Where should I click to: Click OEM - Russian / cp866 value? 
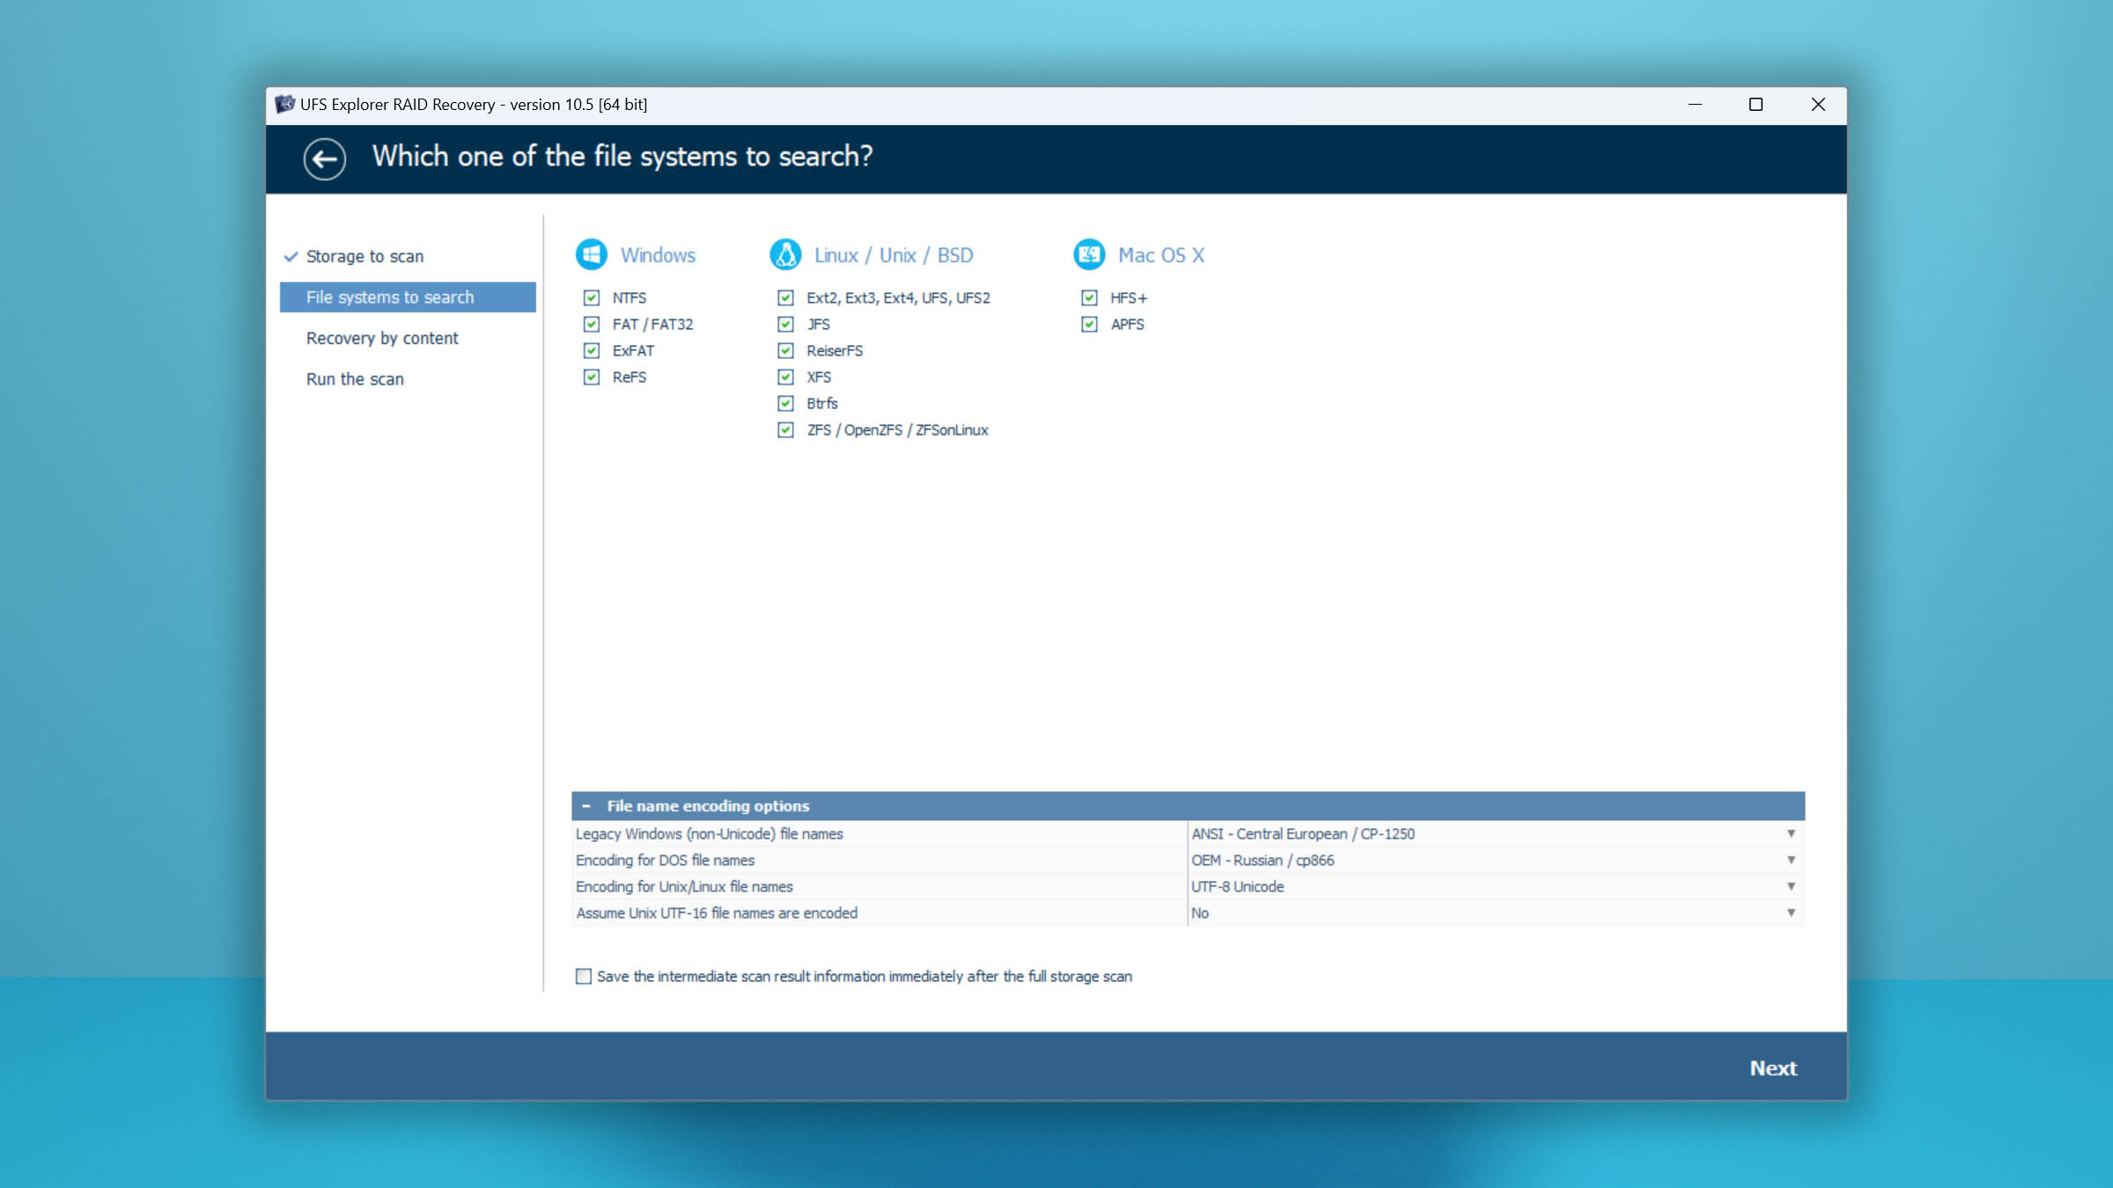point(1263,860)
